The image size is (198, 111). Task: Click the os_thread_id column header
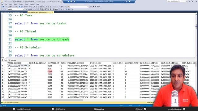[53, 63]
